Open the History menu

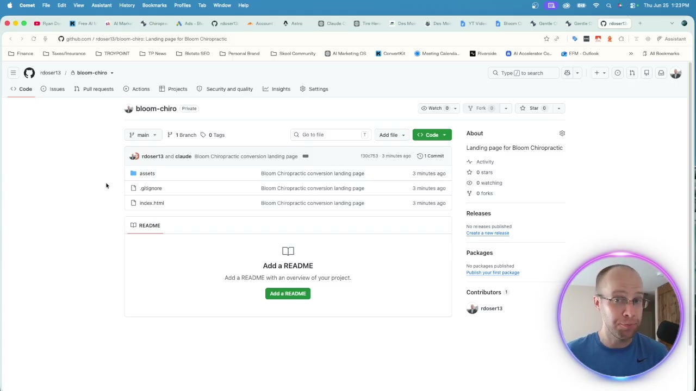(x=127, y=5)
